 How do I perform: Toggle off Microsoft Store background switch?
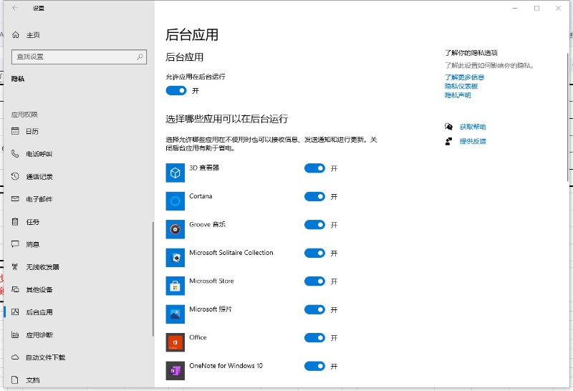coord(314,281)
